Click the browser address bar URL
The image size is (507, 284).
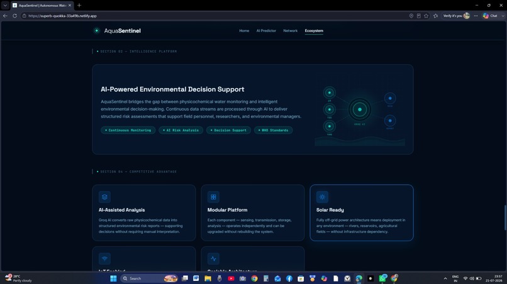(x=62, y=16)
